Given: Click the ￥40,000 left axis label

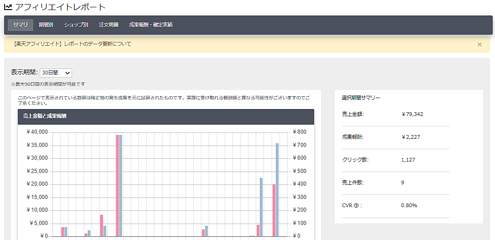Looking at the screenshot, I should (x=37, y=132).
